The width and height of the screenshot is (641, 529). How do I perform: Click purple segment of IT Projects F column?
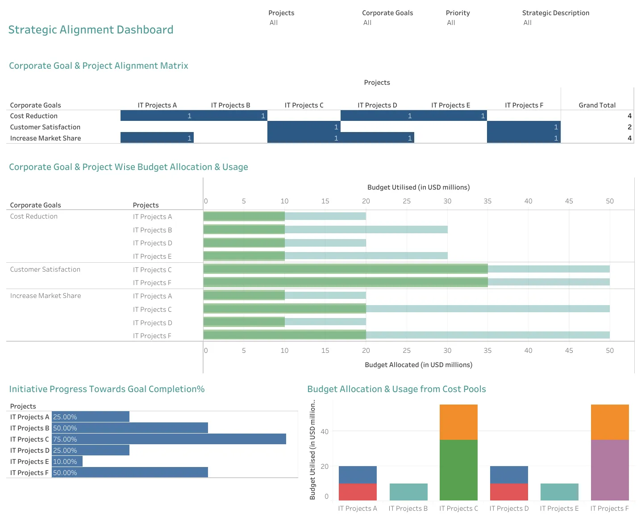(x=610, y=470)
